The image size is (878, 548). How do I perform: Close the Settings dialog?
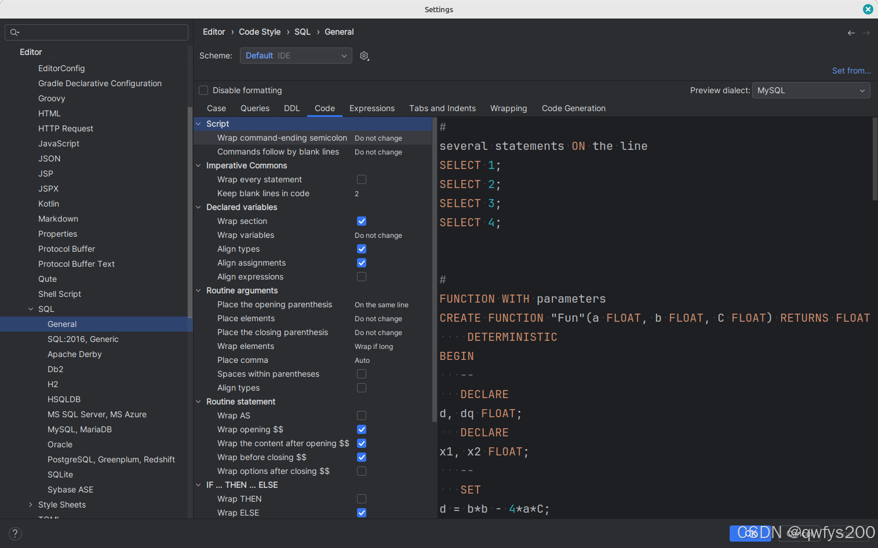click(x=868, y=9)
